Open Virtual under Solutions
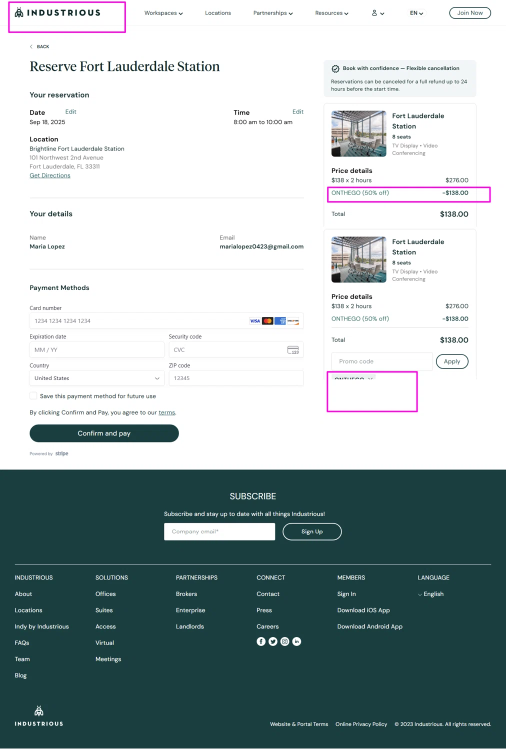 (x=104, y=643)
